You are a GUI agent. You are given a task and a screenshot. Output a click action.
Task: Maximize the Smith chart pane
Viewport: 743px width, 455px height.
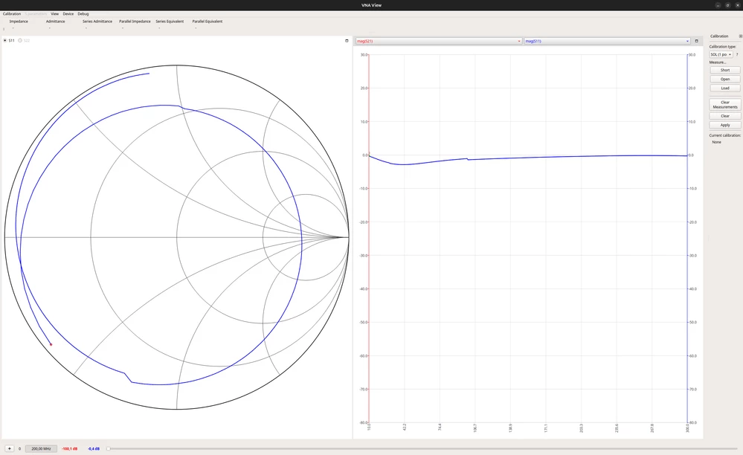click(x=347, y=41)
